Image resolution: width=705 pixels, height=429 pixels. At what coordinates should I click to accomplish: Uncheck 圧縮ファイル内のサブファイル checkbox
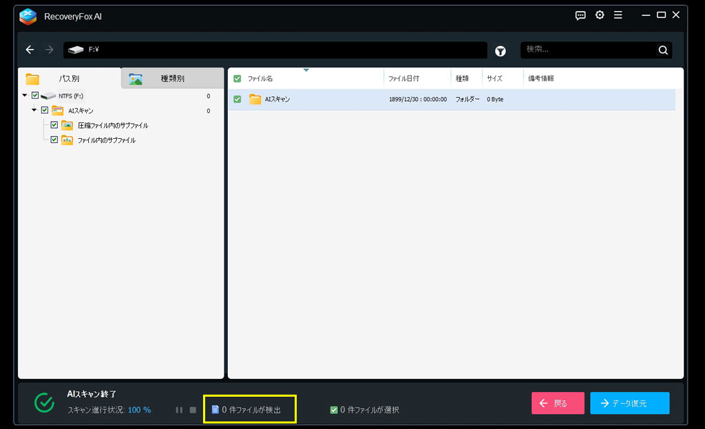(54, 125)
